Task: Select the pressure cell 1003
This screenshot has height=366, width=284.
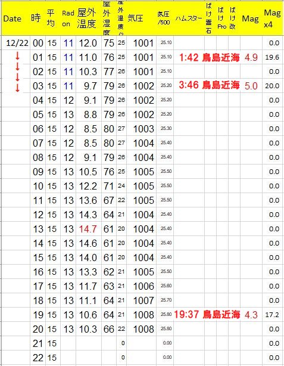Action: (143, 129)
